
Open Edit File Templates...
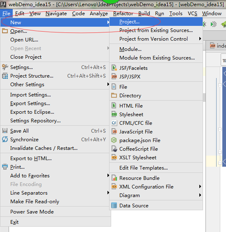pyautogui.click(x=156, y=168)
